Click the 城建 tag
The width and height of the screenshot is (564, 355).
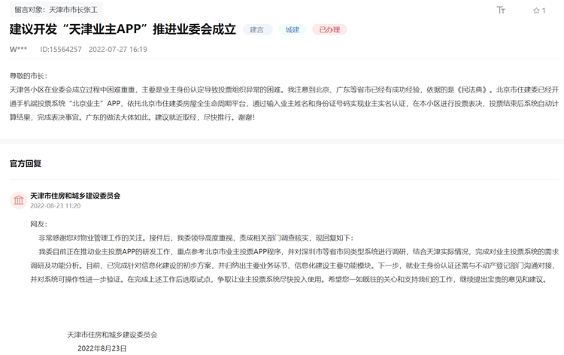point(292,29)
